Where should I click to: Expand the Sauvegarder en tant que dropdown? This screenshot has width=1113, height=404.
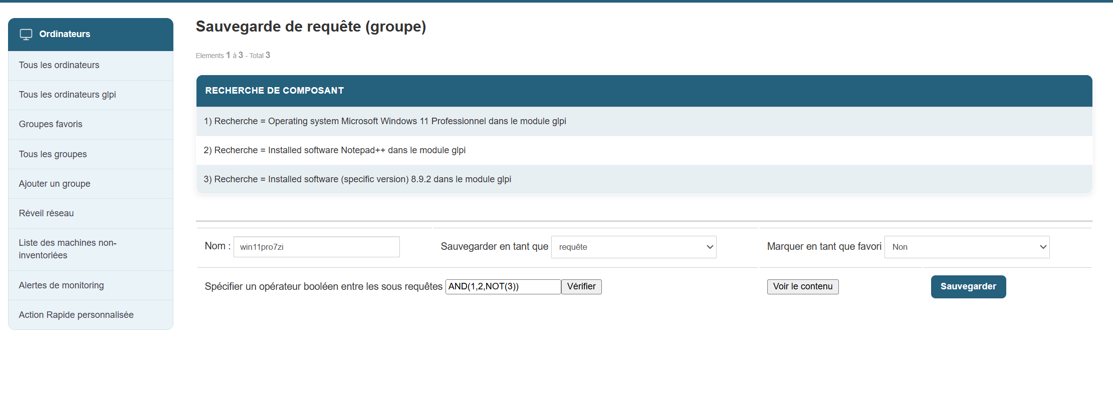pyautogui.click(x=633, y=247)
